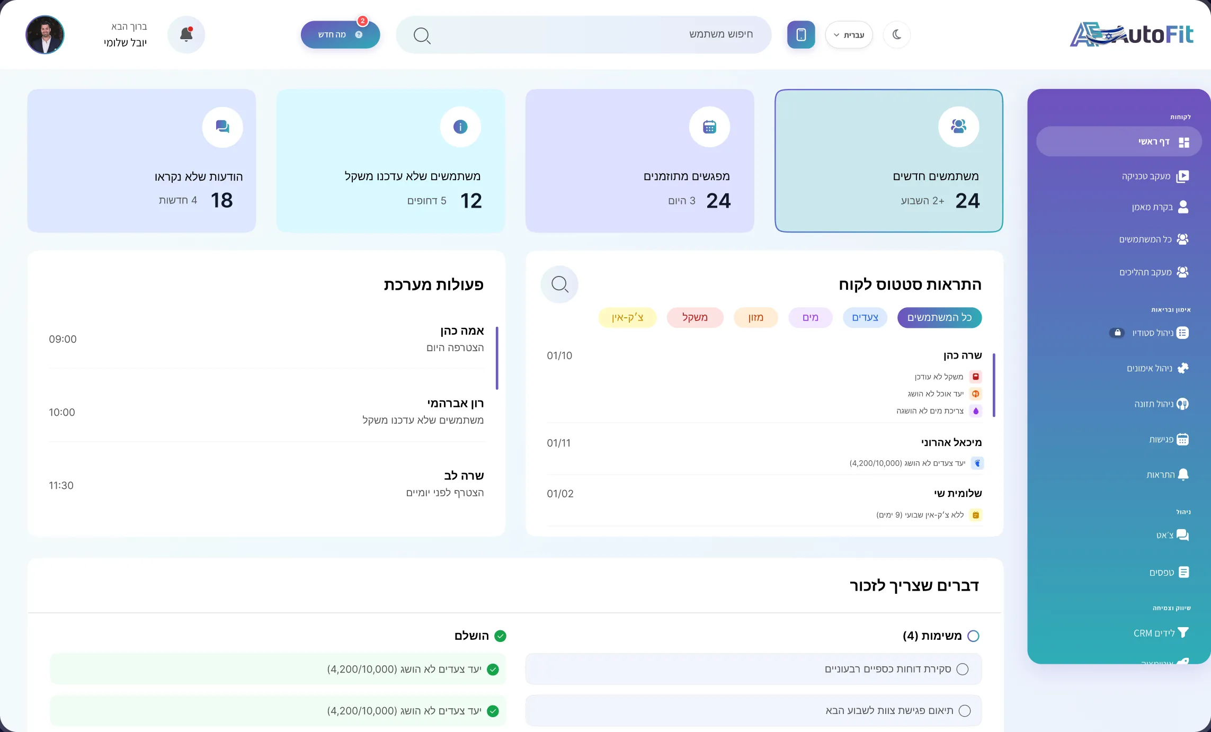Click the לידים CRM funnel icon
The image size is (1211, 732).
click(1183, 632)
